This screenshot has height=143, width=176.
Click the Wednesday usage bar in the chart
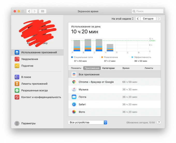[x=99, y=45]
